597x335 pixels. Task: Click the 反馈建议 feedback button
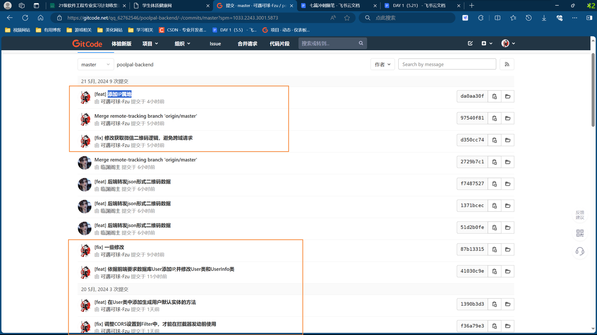[580, 214]
